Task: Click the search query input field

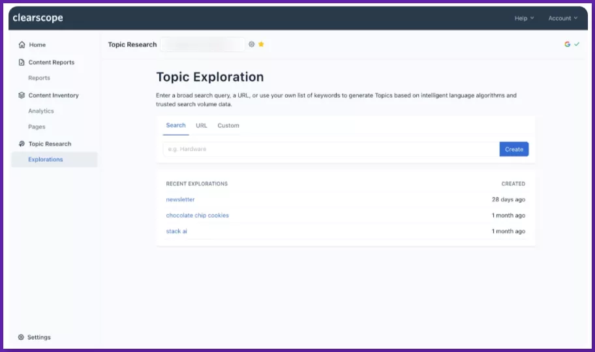Action: click(x=330, y=149)
